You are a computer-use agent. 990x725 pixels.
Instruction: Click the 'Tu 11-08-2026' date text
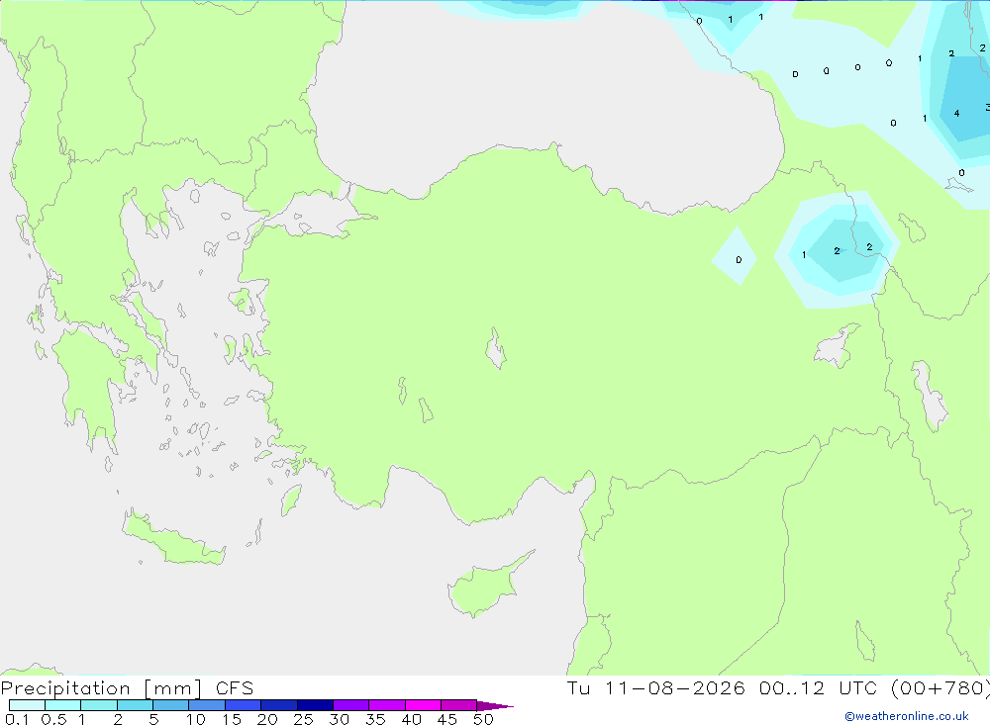coord(656,688)
